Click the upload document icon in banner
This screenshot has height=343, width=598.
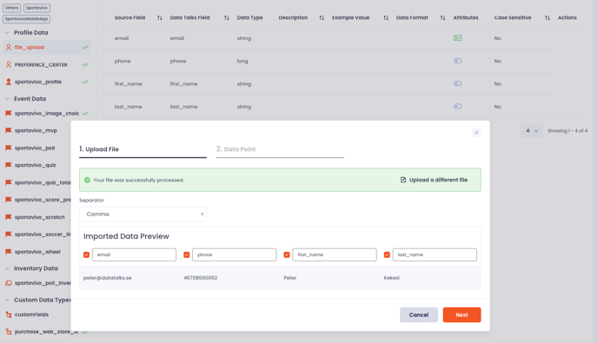point(403,180)
